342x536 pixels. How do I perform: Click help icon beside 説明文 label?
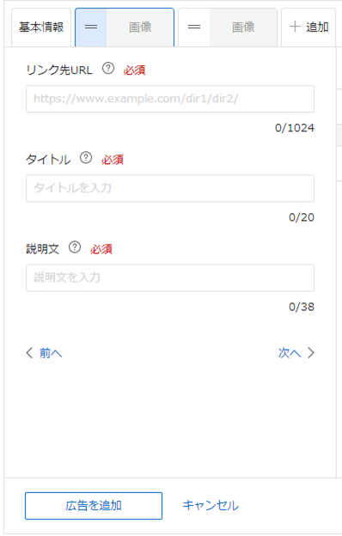[75, 247]
